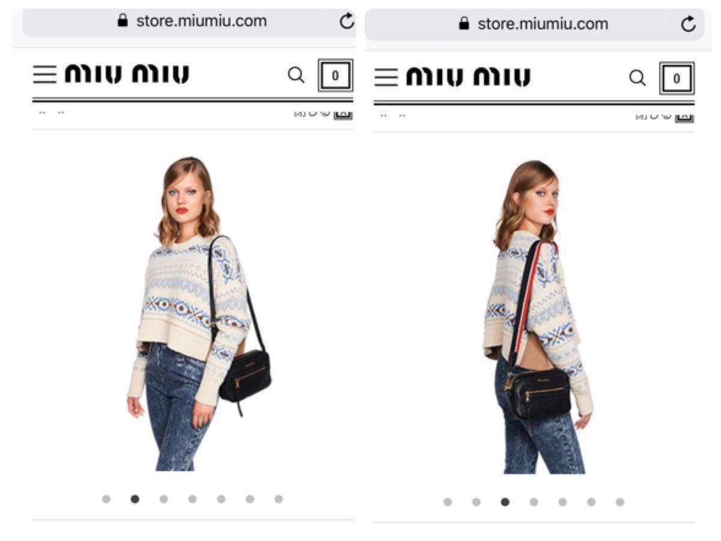Click Miu Miu logo in right screenshot
The image size is (721, 541).
468,78
